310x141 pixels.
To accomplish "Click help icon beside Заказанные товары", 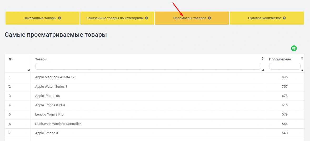I will [60, 18].
